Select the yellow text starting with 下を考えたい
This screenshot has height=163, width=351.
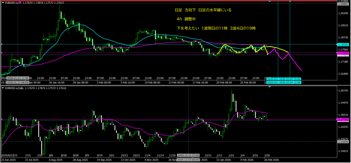[x=216, y=28]
